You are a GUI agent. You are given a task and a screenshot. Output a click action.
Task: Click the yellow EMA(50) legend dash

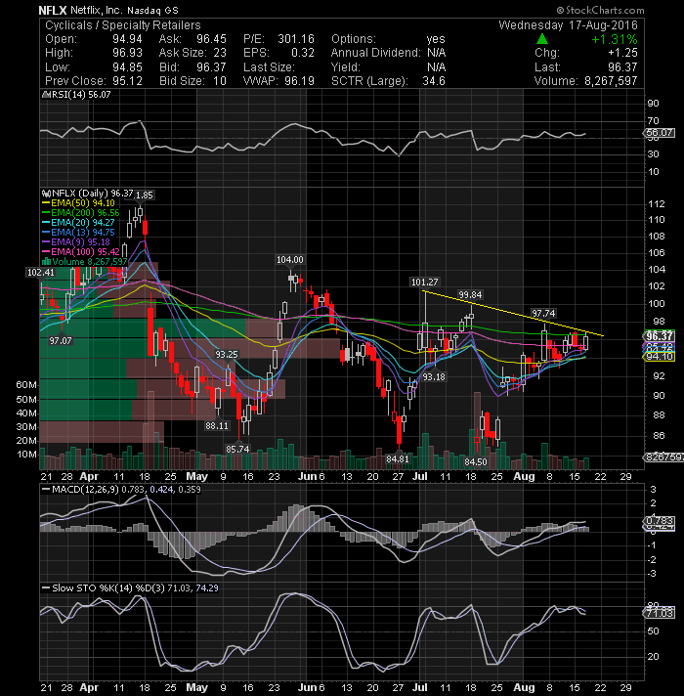click(46, 203)
